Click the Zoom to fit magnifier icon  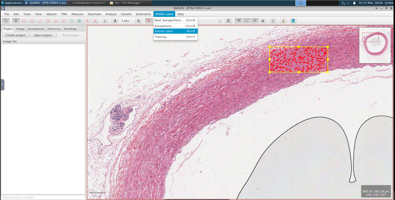point(139,21)
